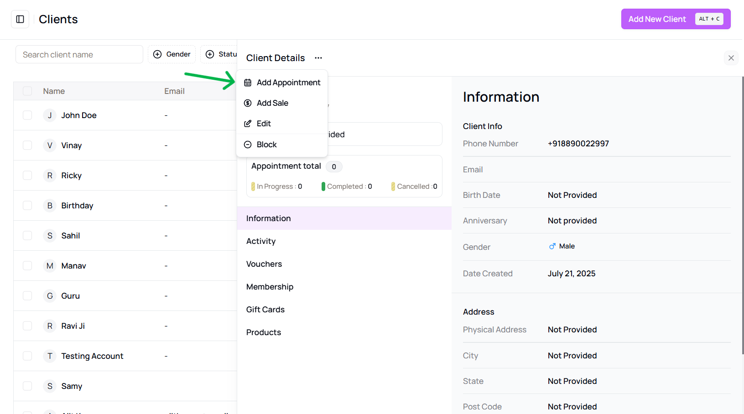Viewport: 744px width, 414px height.
Task: Check the Birthday row checkbox
Action: click(x=27, y=206)
